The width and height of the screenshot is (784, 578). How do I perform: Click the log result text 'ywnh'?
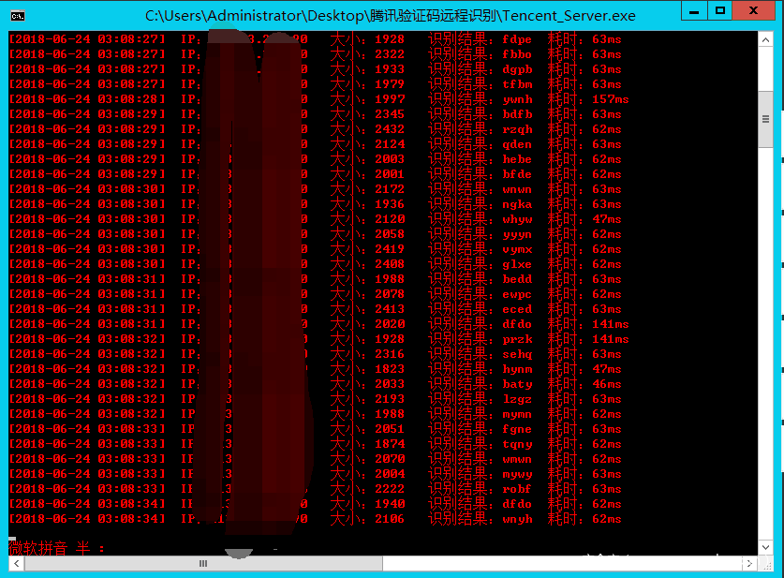[x=517, y=99]
